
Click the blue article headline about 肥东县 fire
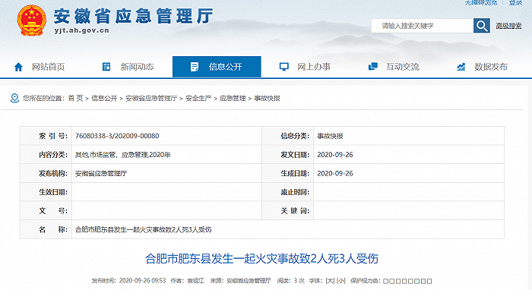(261, 258)
